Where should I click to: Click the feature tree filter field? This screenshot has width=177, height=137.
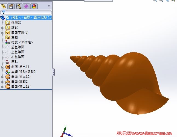coord(26,12)
